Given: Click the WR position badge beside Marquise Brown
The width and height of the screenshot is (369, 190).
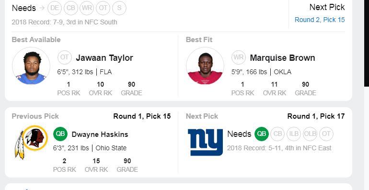Looking at the screenshot, I should [239, 57].
